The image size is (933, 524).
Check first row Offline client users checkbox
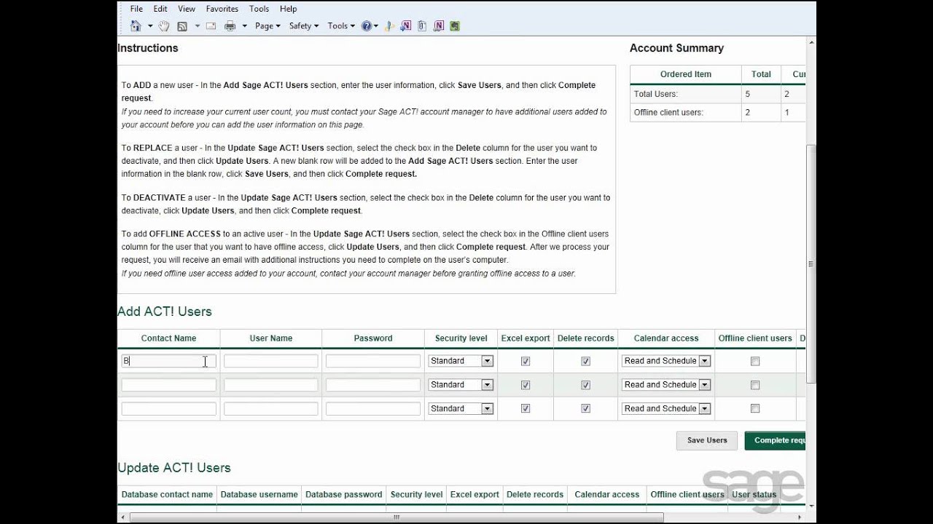click(755, 361)
